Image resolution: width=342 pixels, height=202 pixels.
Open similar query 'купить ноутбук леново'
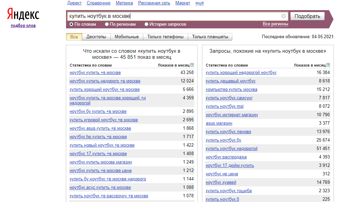coord(228,132)
